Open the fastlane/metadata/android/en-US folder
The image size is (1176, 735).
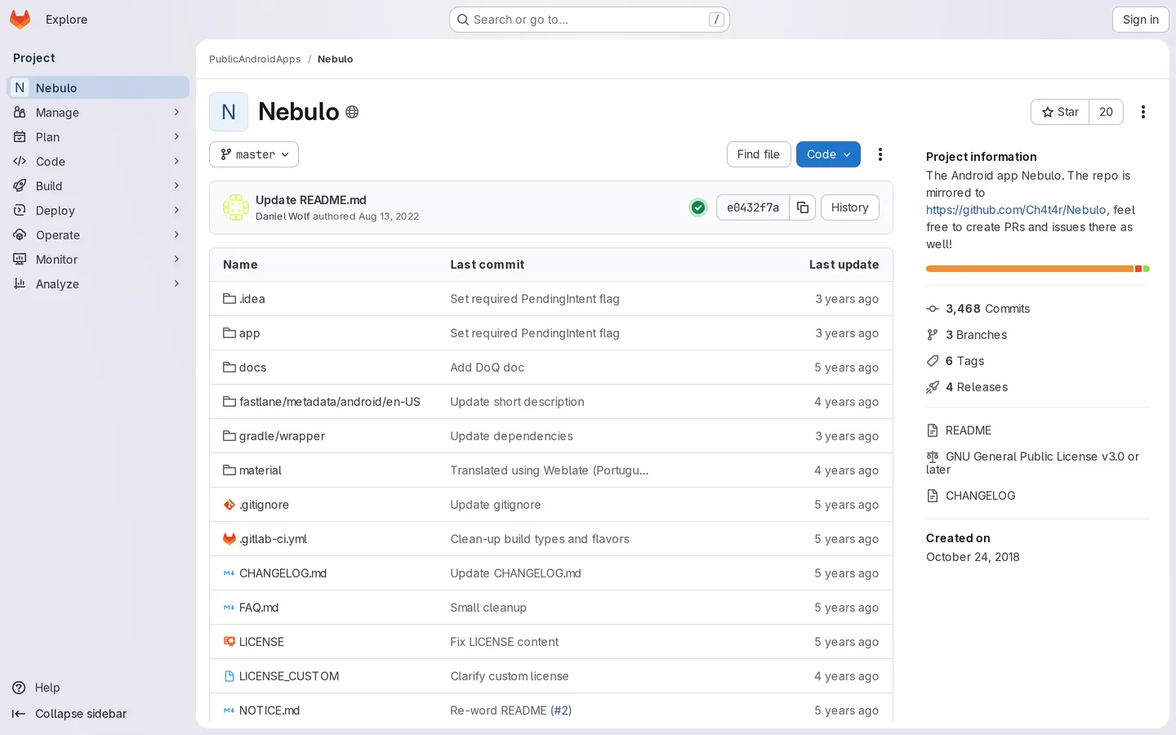pyautogui.click(x=330, y=402)
